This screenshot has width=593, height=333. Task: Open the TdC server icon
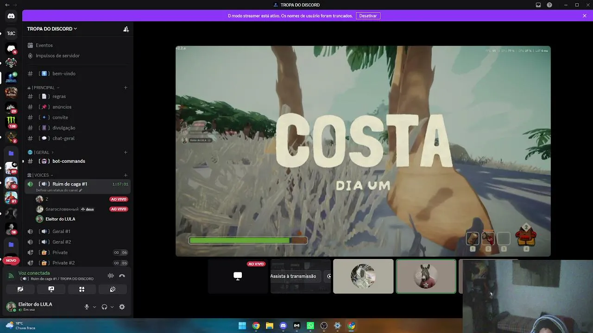pyautogui.click(x=11, y=33)
